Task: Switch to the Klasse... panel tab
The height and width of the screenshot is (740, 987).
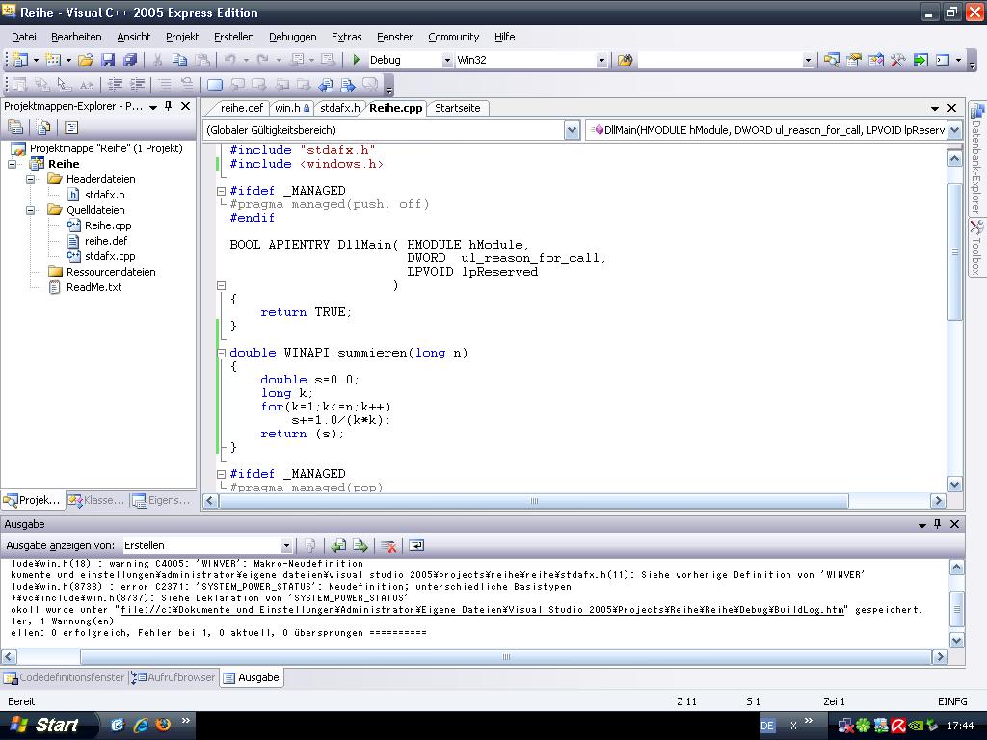Action: point(97,500)
